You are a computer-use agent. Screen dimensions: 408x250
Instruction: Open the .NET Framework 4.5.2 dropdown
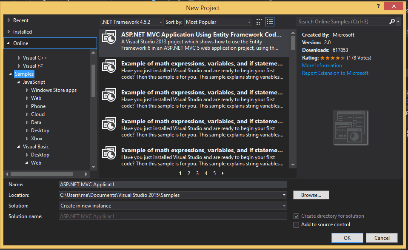click(131, 22)
